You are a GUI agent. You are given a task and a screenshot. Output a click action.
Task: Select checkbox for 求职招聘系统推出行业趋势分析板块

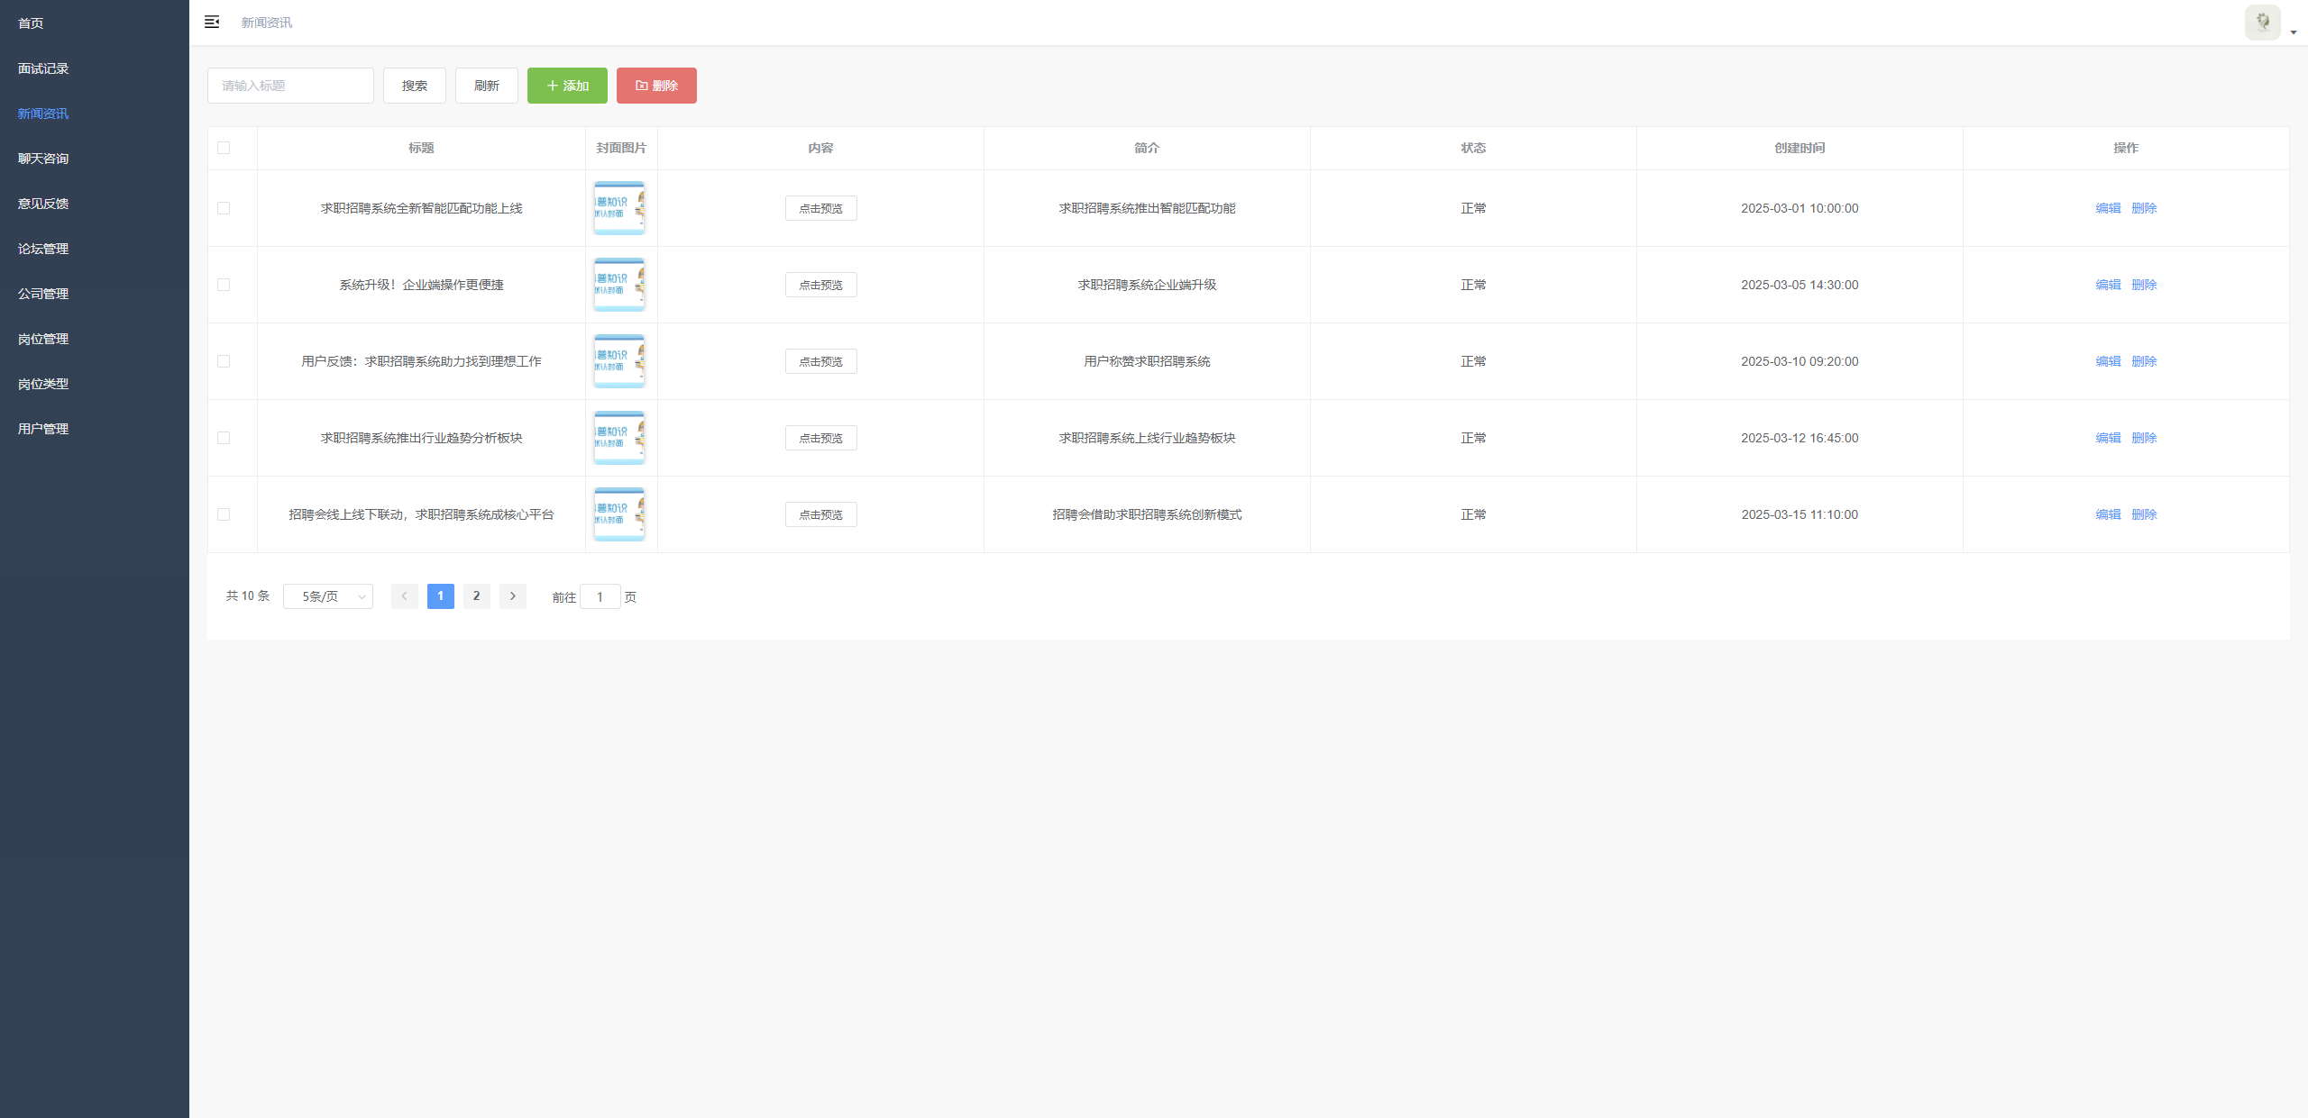224,438
